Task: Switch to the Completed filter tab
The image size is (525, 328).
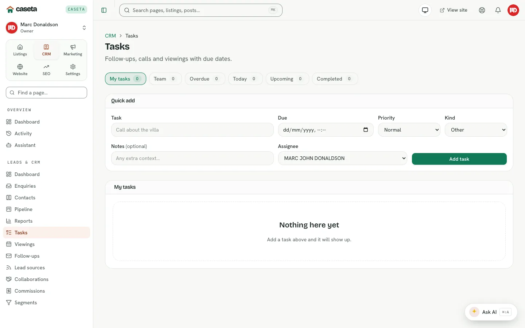Action: point(335,79)
